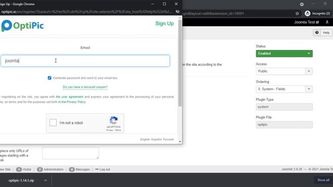
Task: Click the popup scrollbar down arrow
Action: [180, 142]
